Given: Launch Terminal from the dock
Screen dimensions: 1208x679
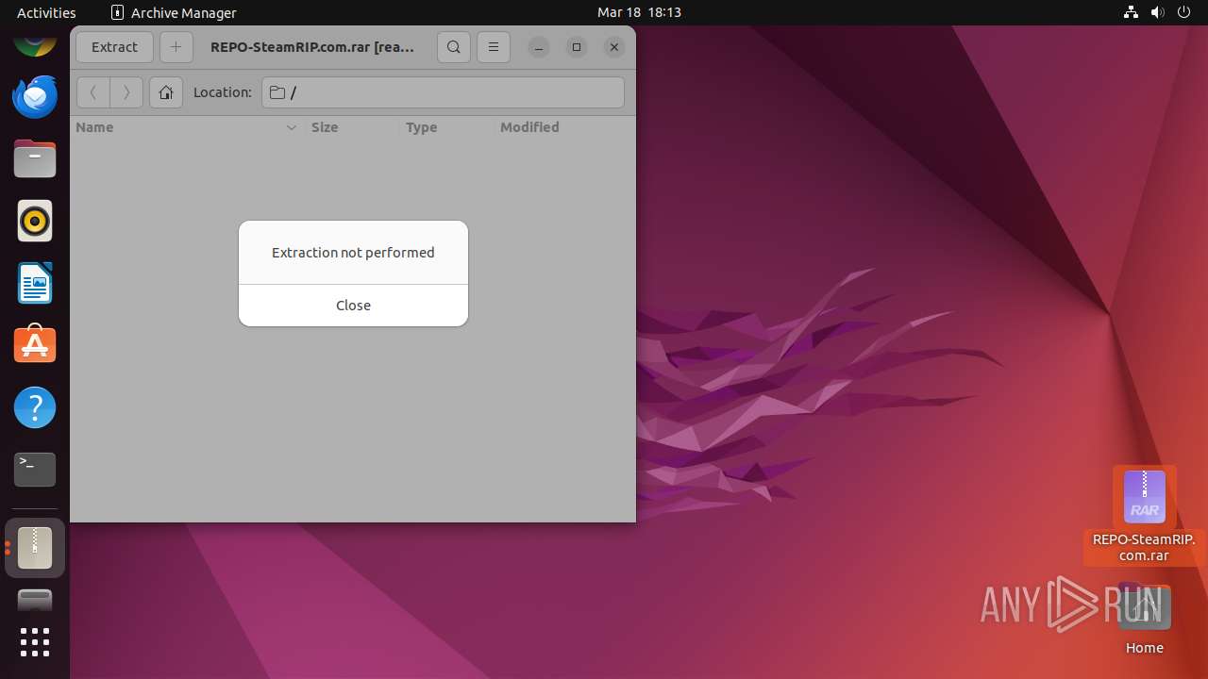Looking at the screenshot, I should (x=35, y=470).
